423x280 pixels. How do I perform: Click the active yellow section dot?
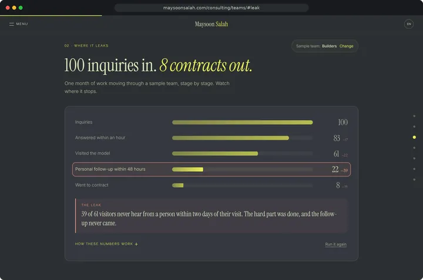point(414,138)
